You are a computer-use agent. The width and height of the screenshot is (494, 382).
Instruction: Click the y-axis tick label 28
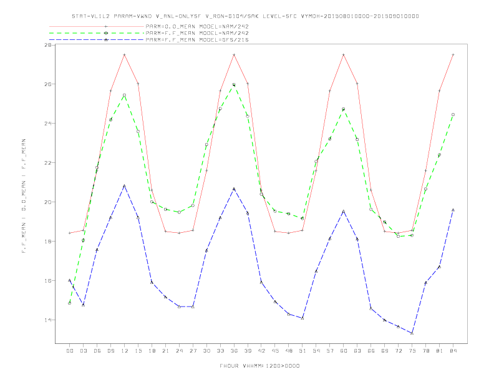pos(48,45)
